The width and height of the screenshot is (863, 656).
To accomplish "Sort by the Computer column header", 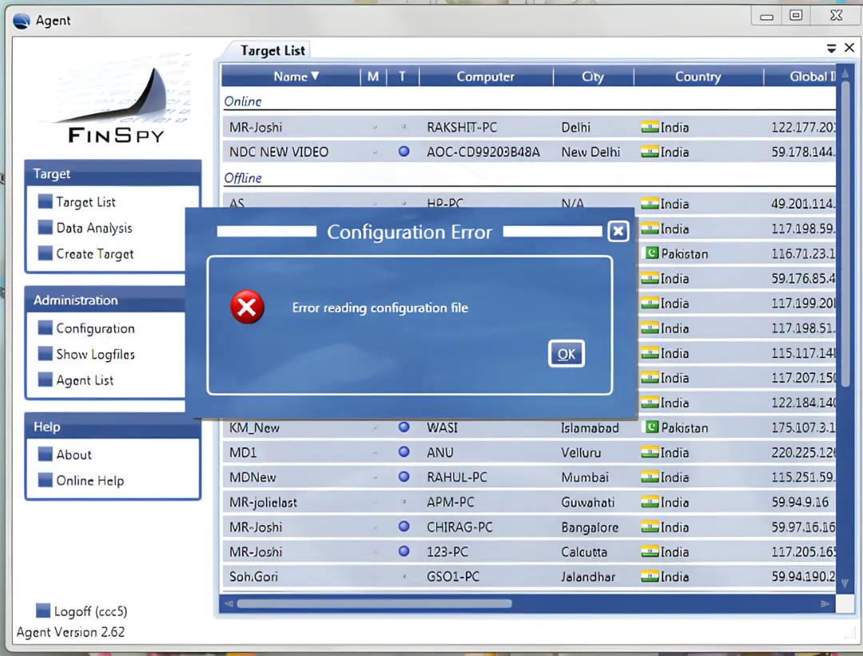I will pyautogui.click(x=486, y=77).
